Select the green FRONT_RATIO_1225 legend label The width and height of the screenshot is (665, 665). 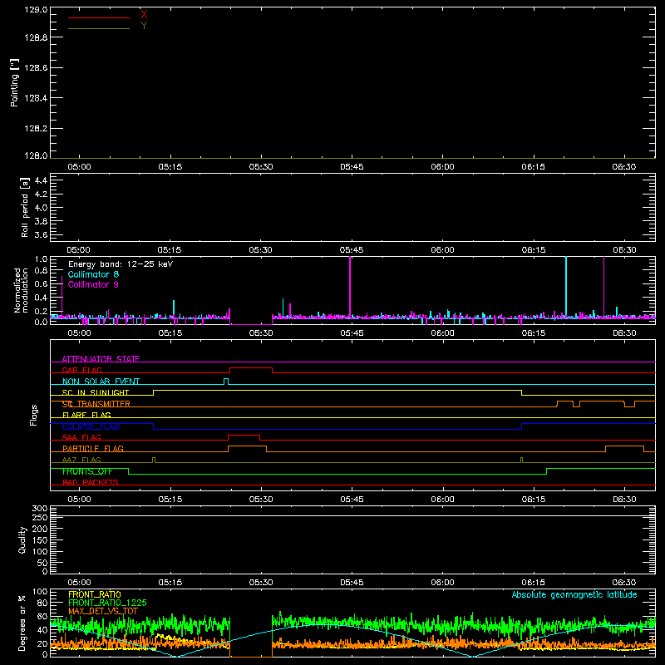point(107,603)
